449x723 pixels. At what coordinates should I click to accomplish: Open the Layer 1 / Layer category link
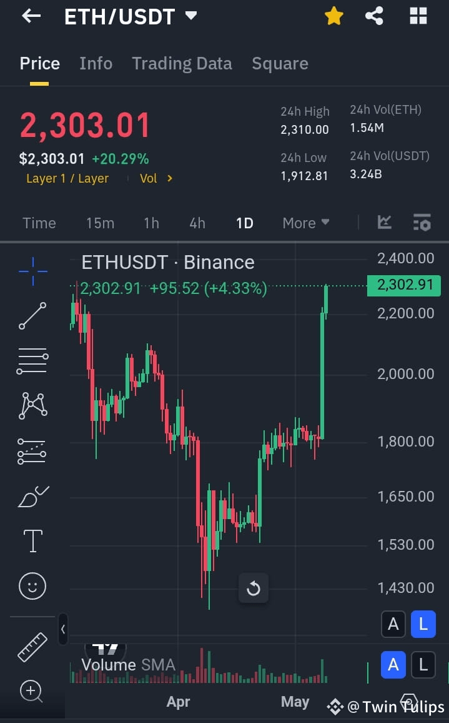coord(67,178)
